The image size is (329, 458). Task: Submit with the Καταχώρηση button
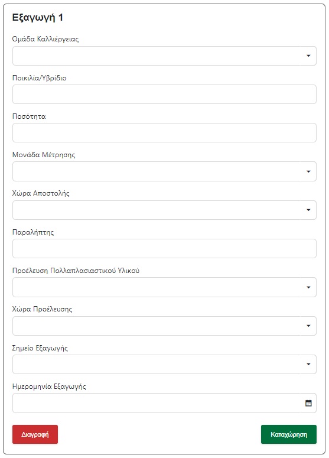coord(289,434)
